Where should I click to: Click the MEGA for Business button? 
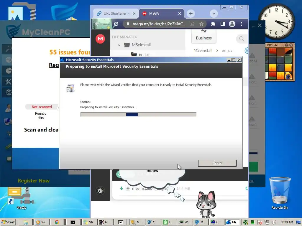coord(204,36)
